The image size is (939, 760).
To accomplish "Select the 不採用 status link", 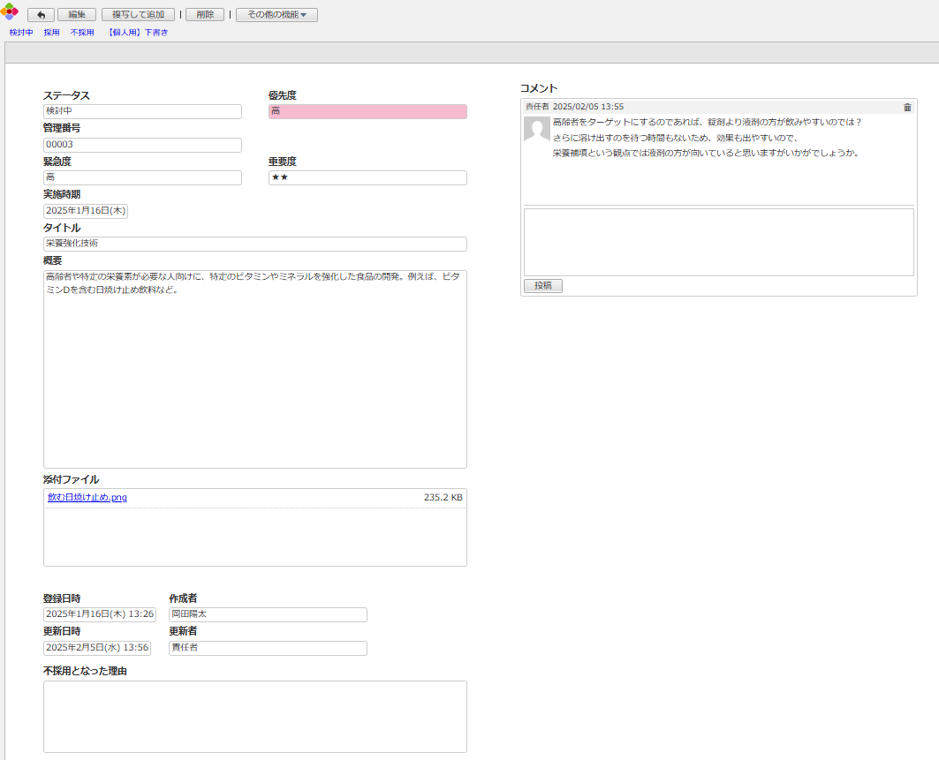I will 82,33.
